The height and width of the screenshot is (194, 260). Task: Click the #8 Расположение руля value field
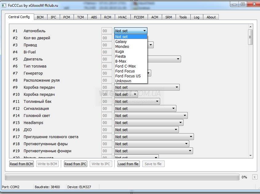click(x=107, y=80)
